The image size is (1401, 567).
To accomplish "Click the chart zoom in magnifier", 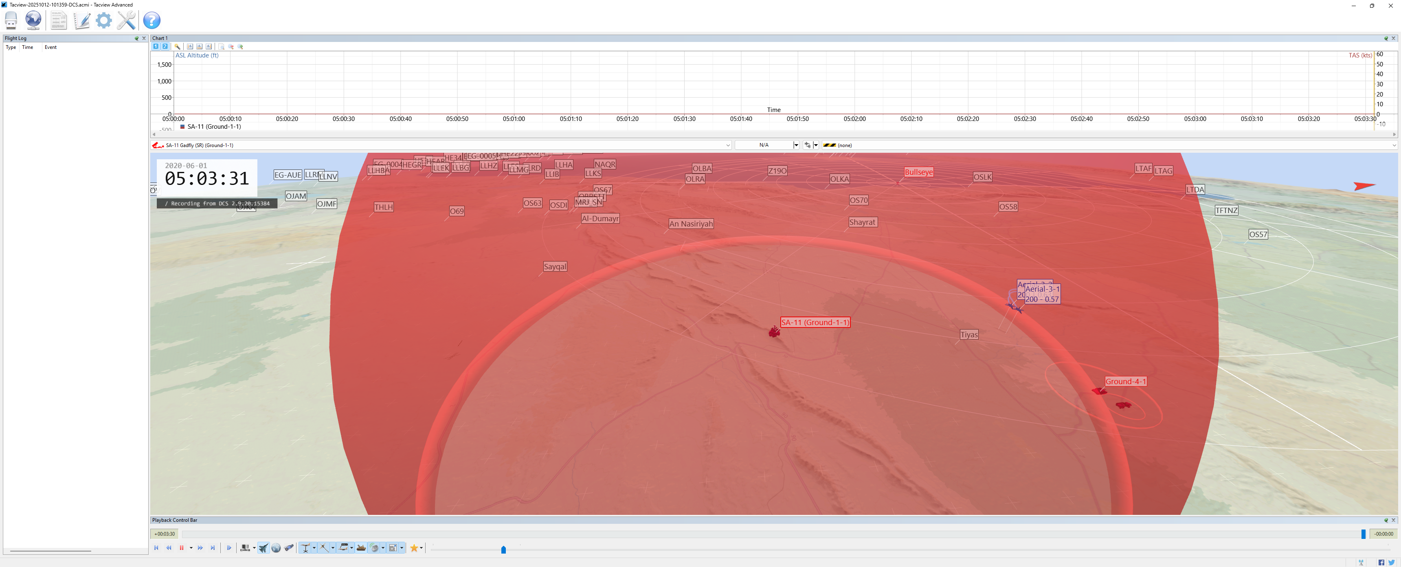I will [x=240, y=47].
